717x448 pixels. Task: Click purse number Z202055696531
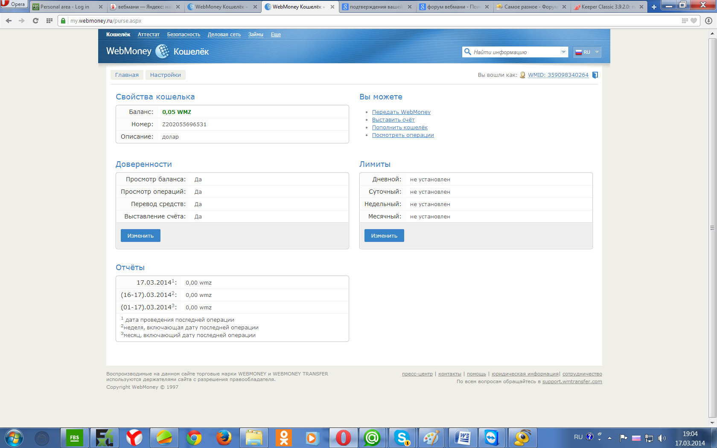184,125
